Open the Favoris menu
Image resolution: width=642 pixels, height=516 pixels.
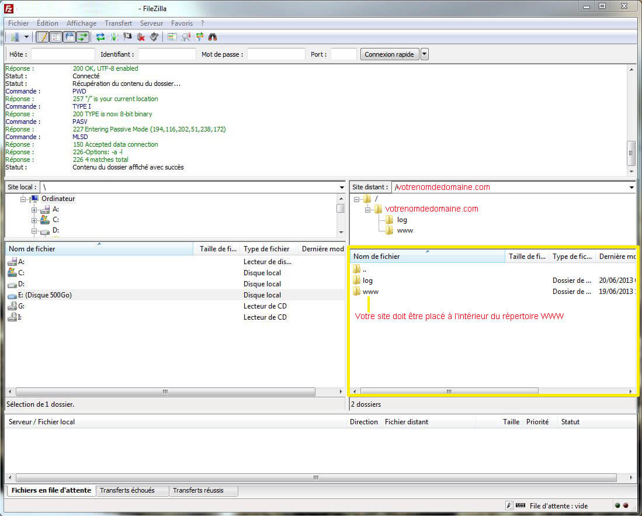tap(182, 23)
